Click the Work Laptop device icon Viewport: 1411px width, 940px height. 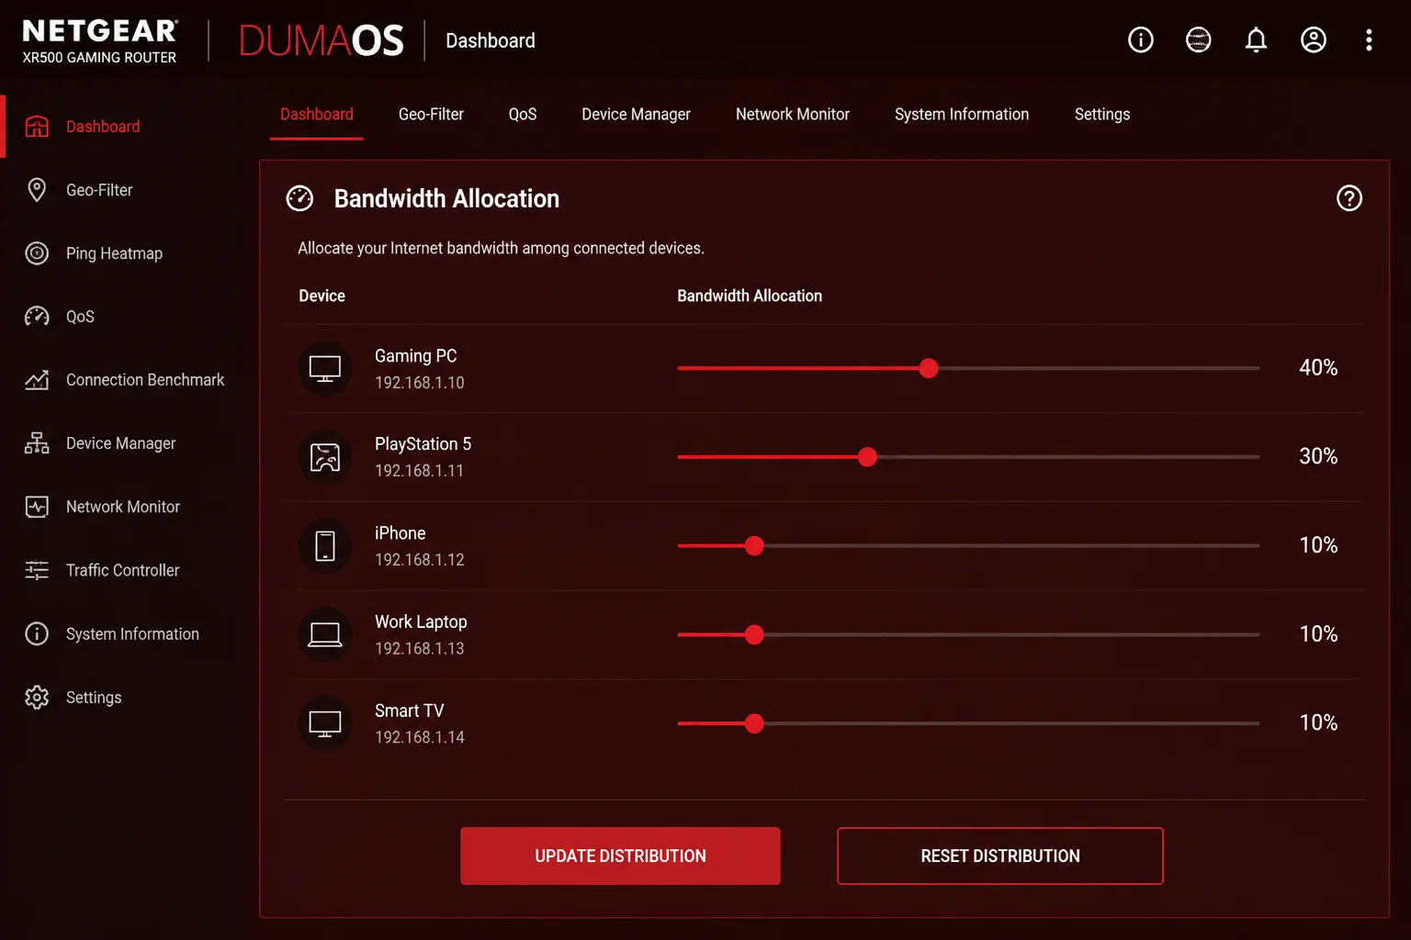tap(325, 634)
